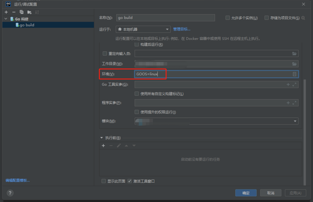Click the 应用 button
The width and height of the screenshot is (313, 202).
(x=295, y=193)
